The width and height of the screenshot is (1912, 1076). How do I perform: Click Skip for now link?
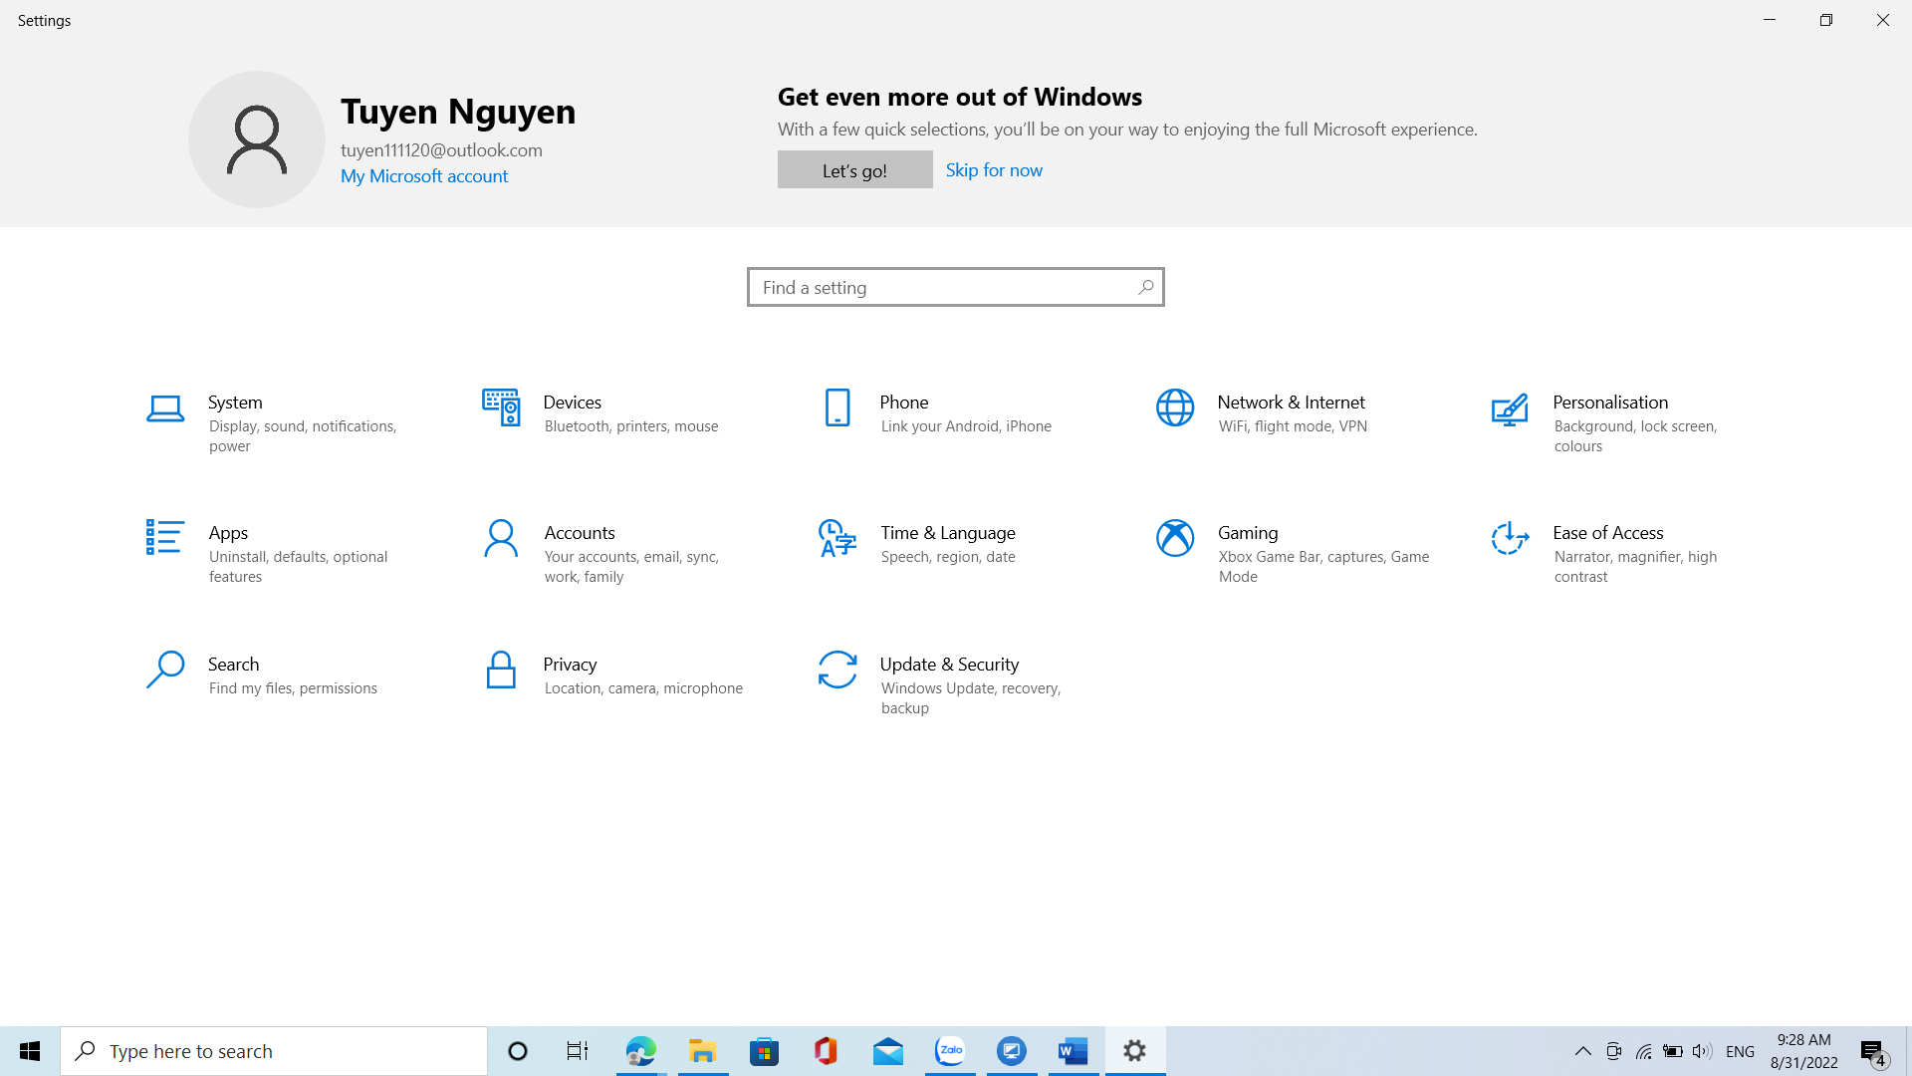994,170
